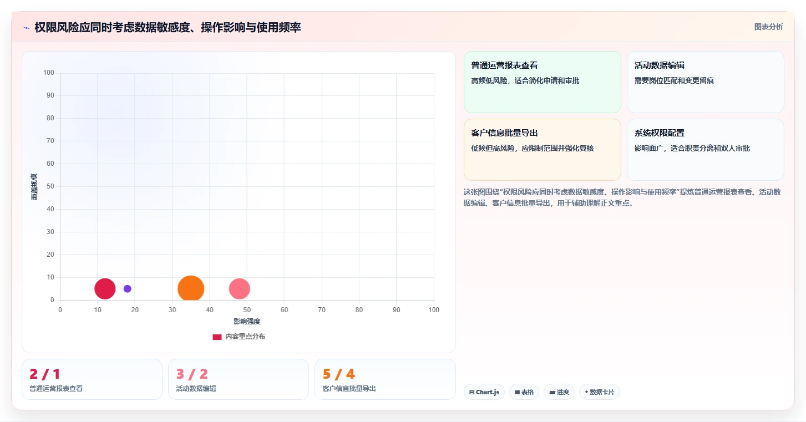Image resolution: width=806 pixels, height=422 pixels.
Task: Click the 数据卡片 tag chip
Action: [x=599, y=392]
